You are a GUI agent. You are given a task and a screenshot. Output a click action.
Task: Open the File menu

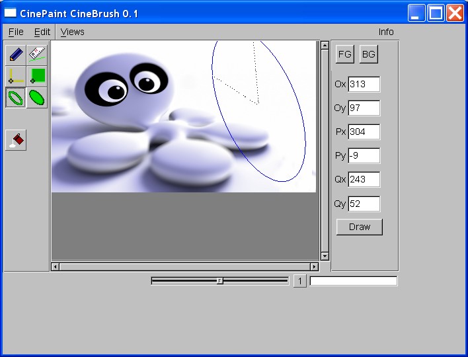click(x=16, y=32)
